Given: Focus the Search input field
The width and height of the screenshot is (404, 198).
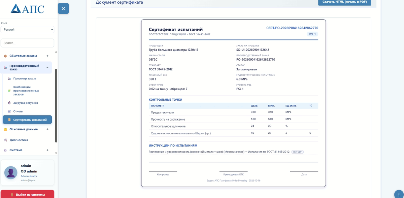Looking at the screenshot, I should [x=27, y=43].
